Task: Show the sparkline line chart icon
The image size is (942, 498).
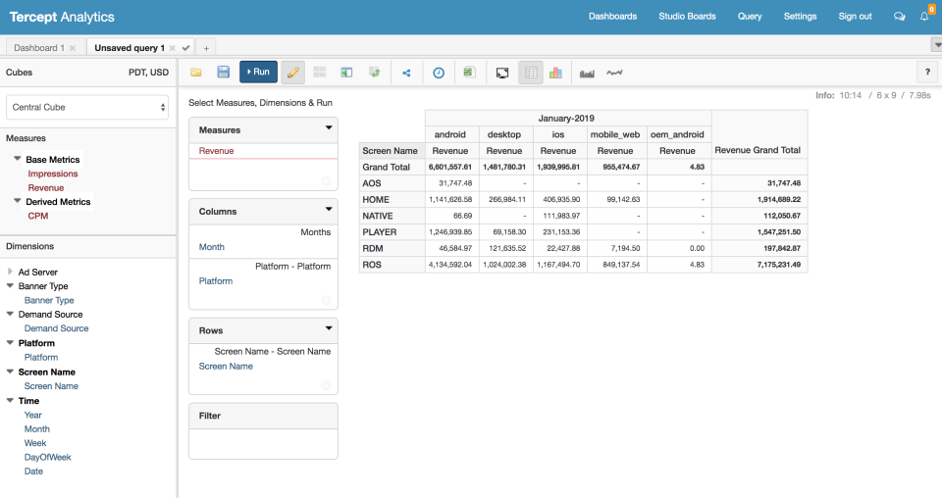Action: click(x=614, y=73)
